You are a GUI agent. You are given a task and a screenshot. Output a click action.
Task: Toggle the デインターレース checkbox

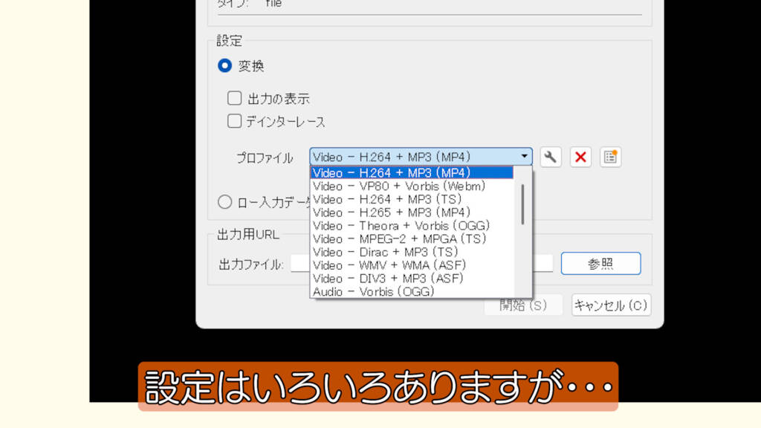tap(235, 121)
